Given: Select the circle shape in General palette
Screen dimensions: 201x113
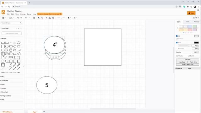Looking at the screenshot, I should 7,46.
